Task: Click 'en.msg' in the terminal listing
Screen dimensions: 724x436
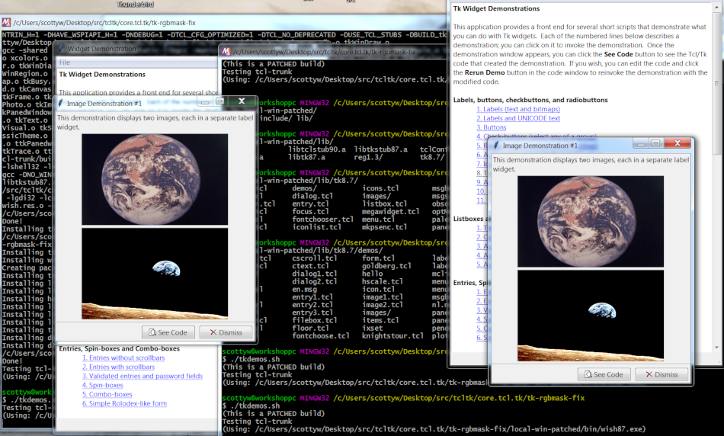Action: tap(304, 289)
